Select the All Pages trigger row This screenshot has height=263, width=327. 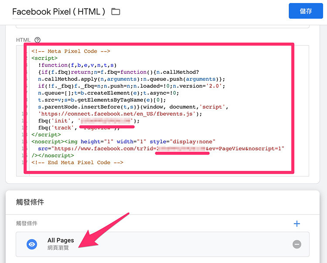[x=163, y=244]
